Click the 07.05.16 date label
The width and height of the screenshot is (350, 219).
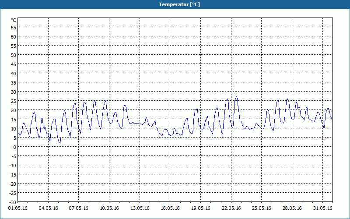[79, 208]
